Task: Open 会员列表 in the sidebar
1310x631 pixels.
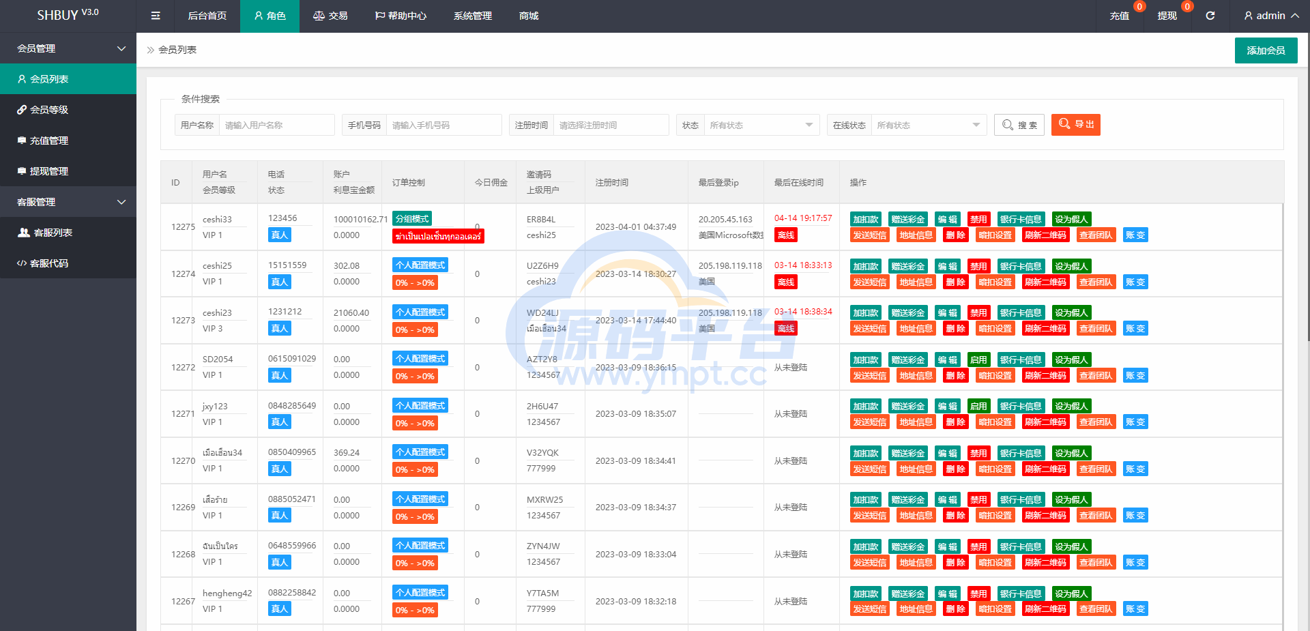Action: pyautogui.click(x=68, y=79)
